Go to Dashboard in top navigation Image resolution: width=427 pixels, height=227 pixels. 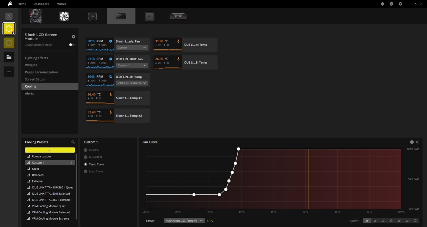(41, 4)
